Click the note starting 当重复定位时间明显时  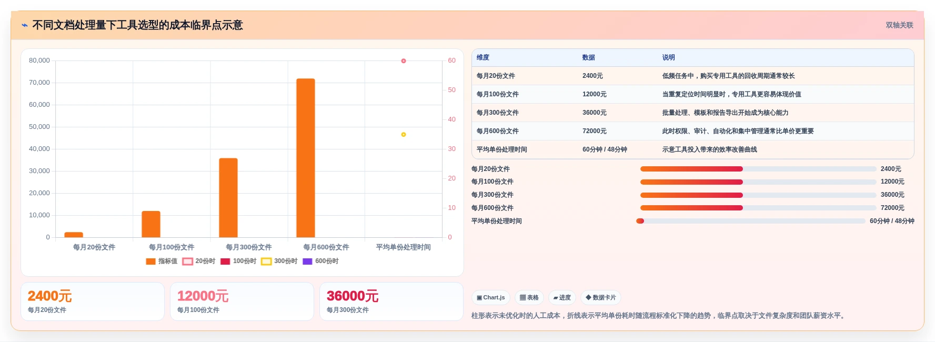pyautogui.click(x=732, y=94)
